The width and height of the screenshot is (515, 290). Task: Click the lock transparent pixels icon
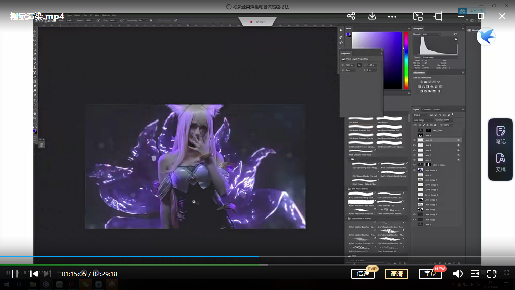click(420, 125)
